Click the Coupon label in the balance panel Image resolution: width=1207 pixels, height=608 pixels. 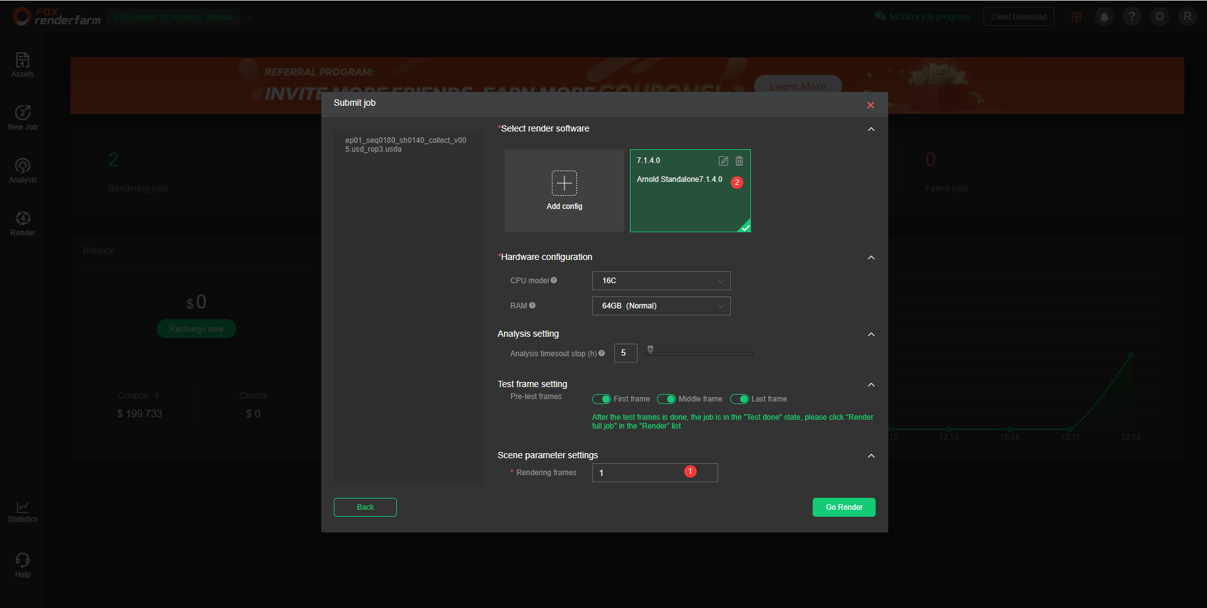tap(133, 395)
